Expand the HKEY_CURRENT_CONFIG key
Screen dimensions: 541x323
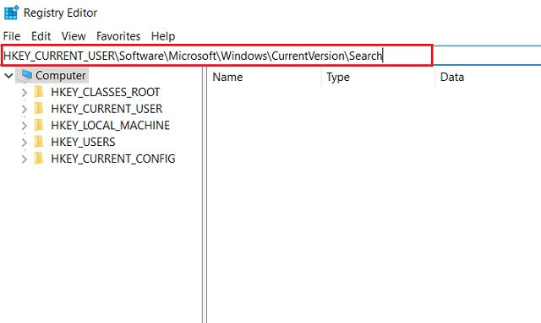[25, 159]
